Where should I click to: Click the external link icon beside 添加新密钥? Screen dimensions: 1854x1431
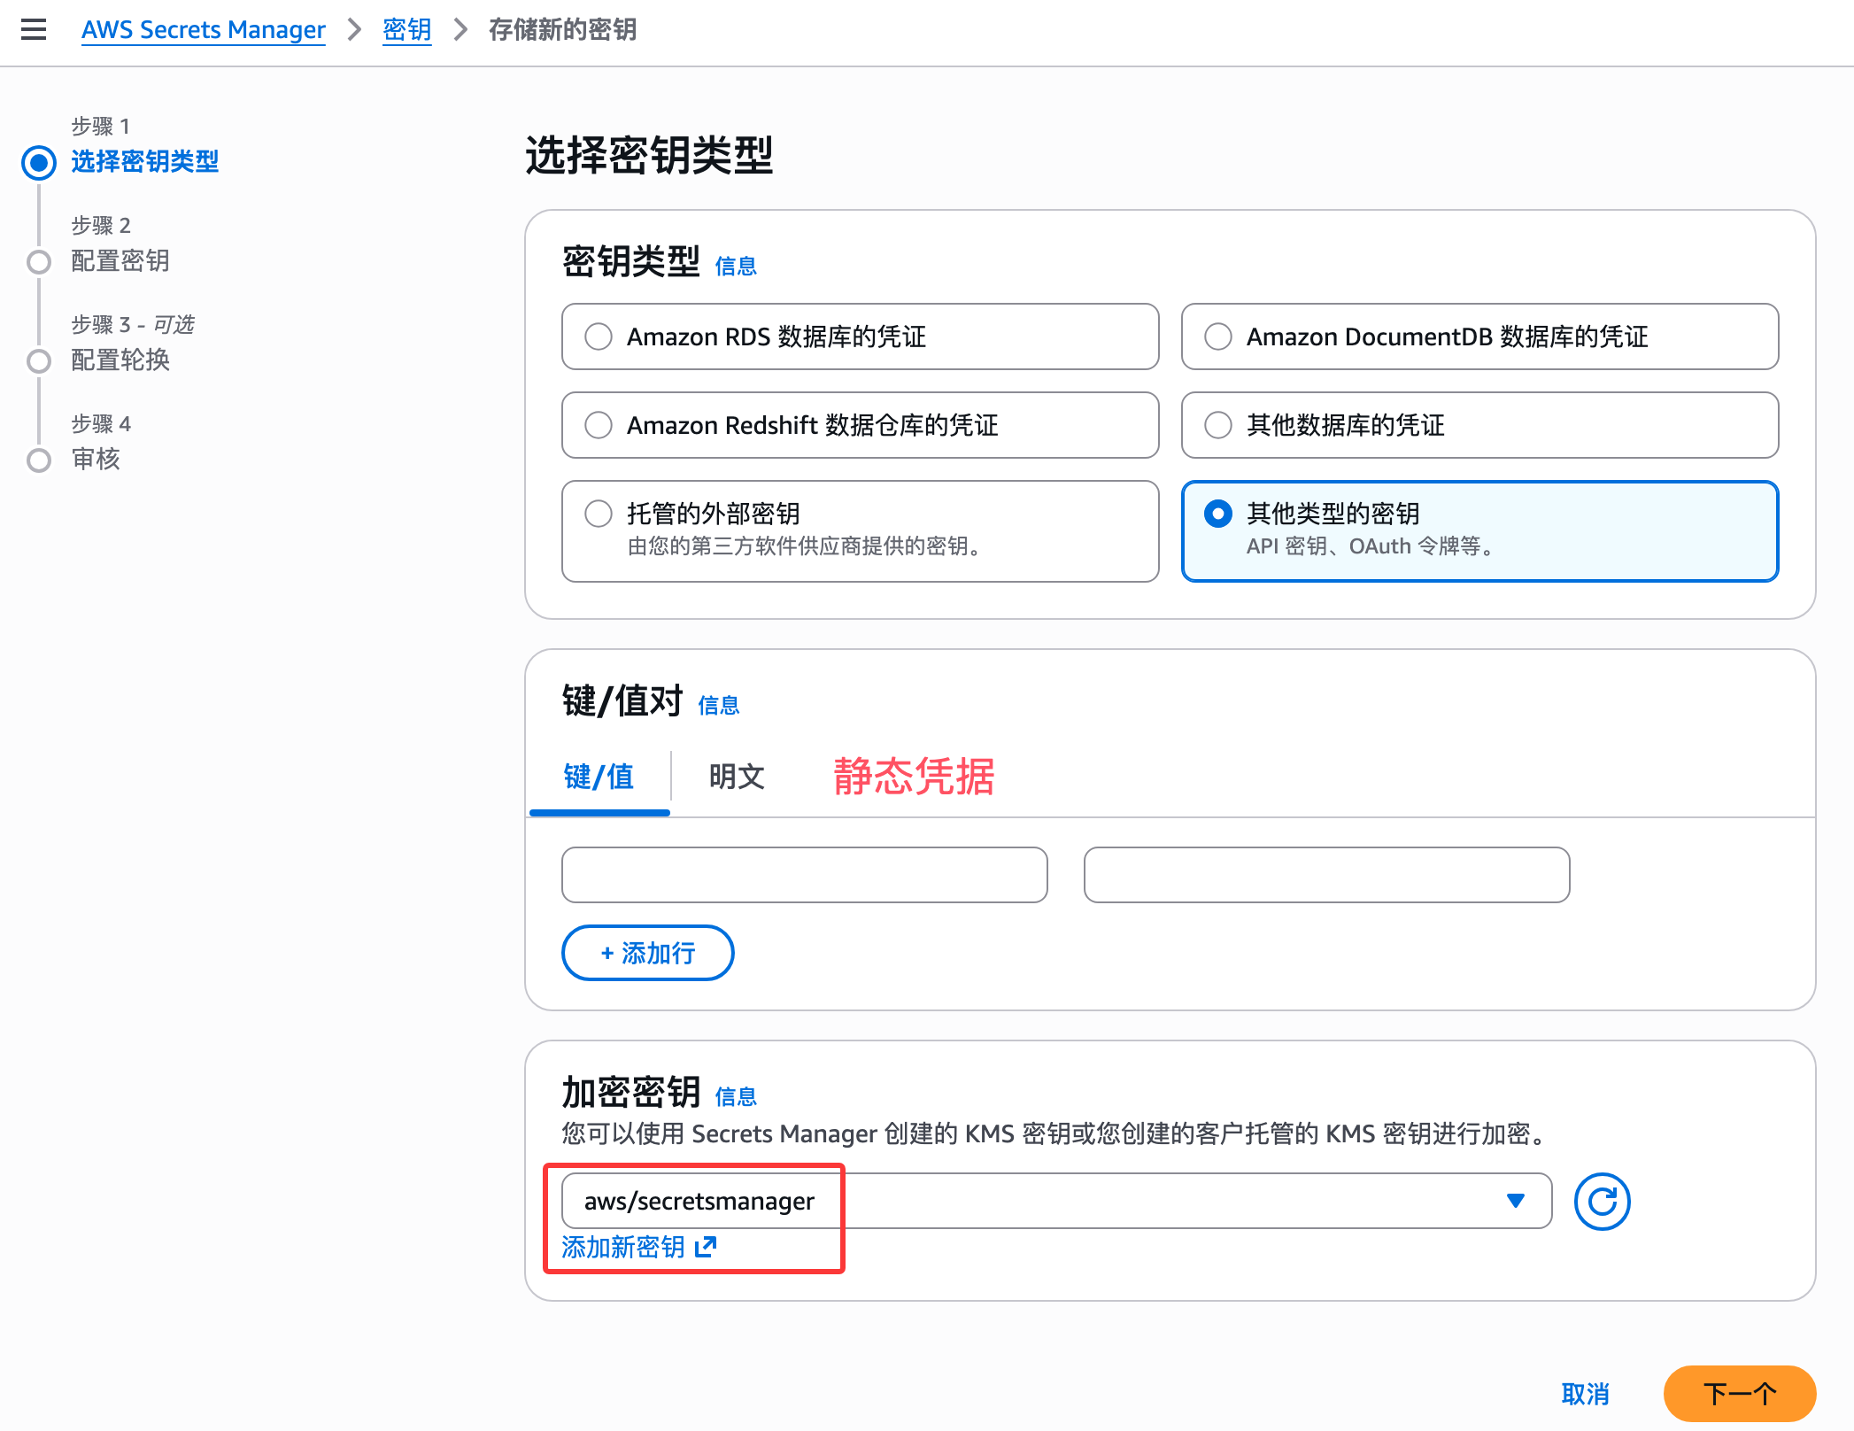click(705, 1247)
